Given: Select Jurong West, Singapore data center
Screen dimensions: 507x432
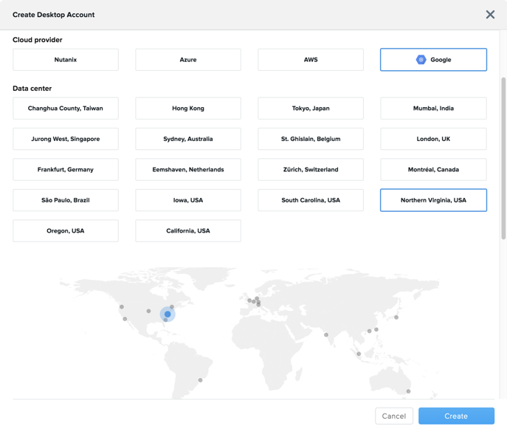Looking at the screenshot, I should click(x=66, y=139).
